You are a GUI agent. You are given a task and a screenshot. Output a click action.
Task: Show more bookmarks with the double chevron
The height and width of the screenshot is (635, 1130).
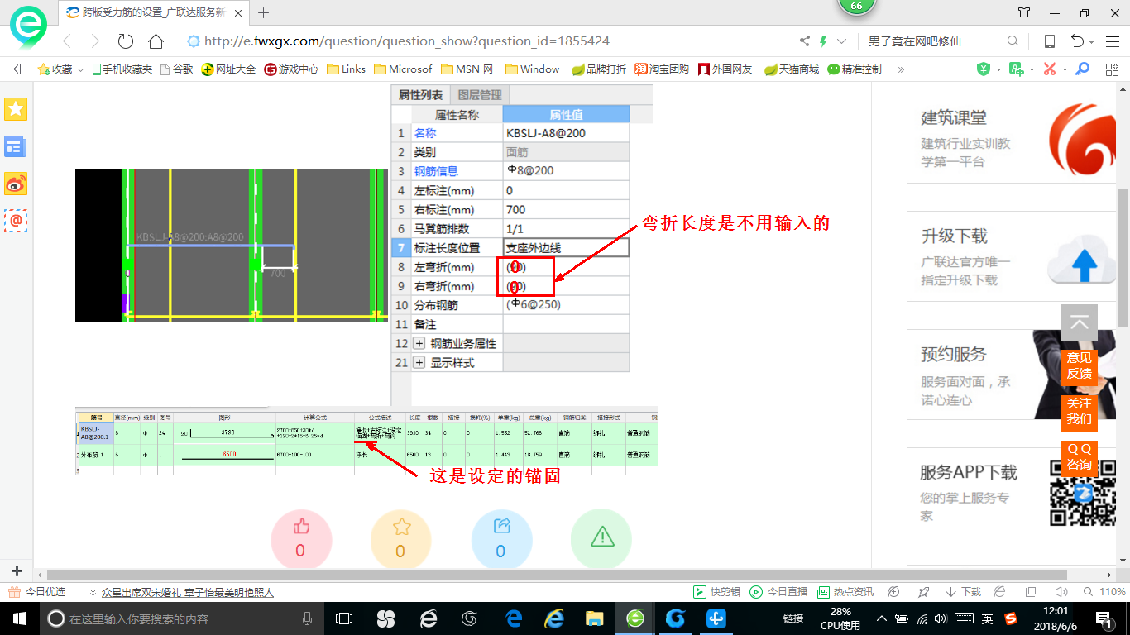tap(901, 69)
